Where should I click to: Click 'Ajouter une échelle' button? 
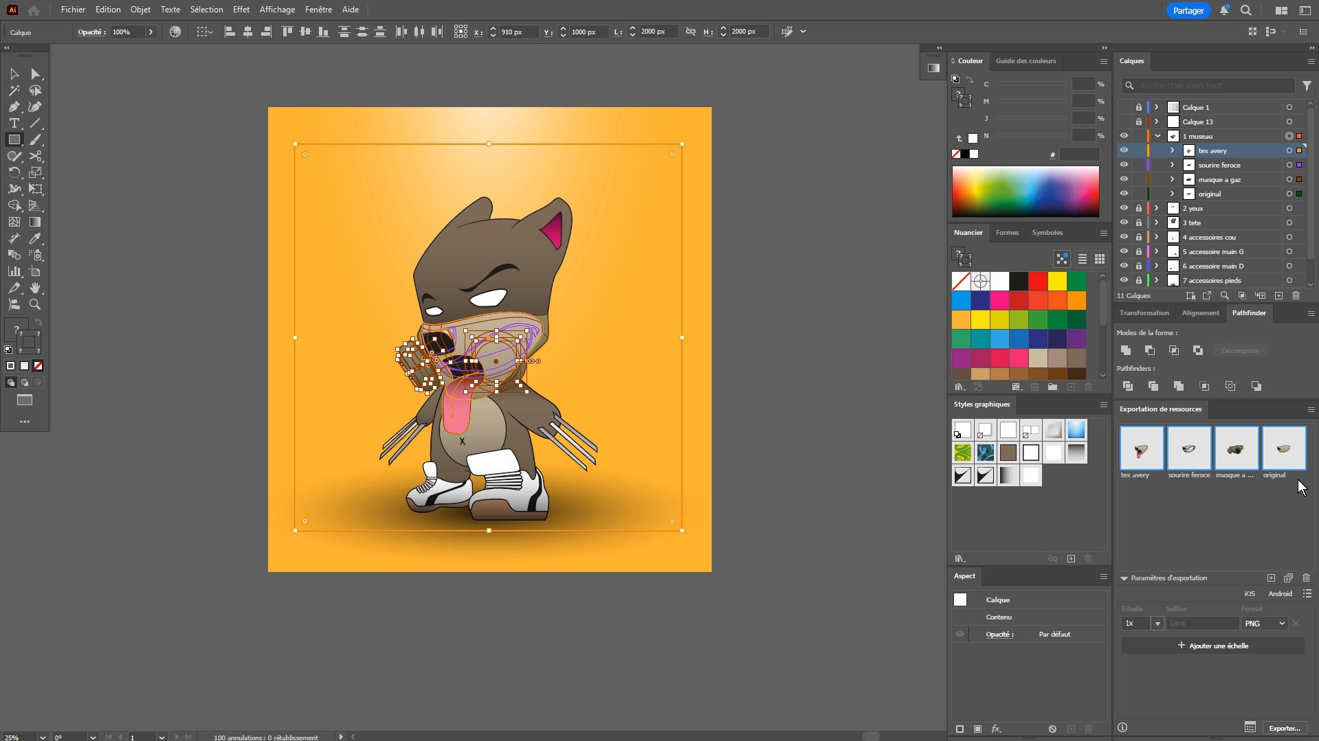coord(1212,646)
